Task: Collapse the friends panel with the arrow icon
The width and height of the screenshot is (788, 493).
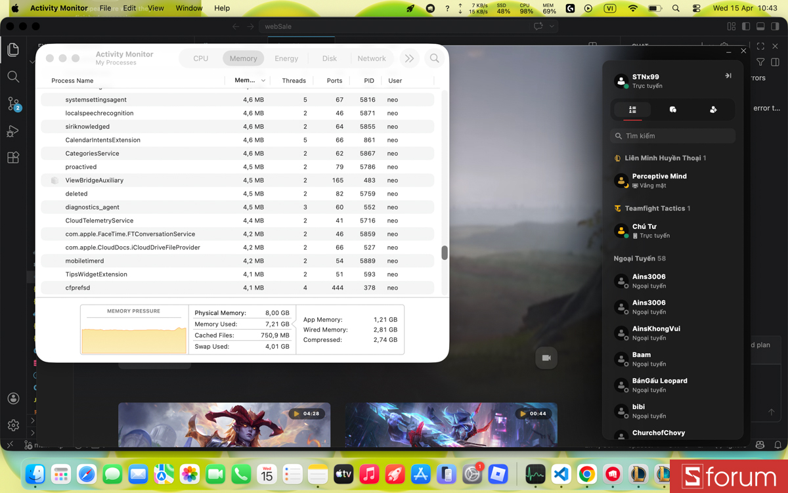Action: [x=728, y=75]
